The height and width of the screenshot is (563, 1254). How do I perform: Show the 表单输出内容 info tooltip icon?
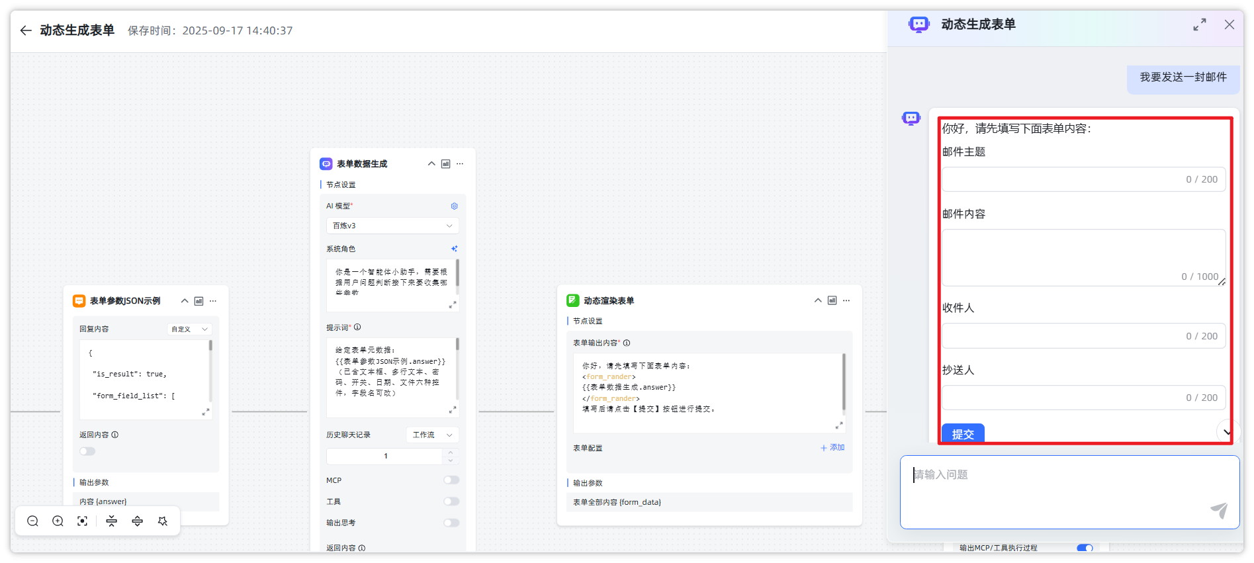click(x=627, y=343)
